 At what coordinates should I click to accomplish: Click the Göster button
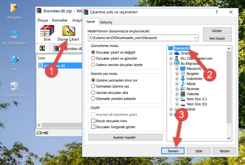tap(217, 31)
